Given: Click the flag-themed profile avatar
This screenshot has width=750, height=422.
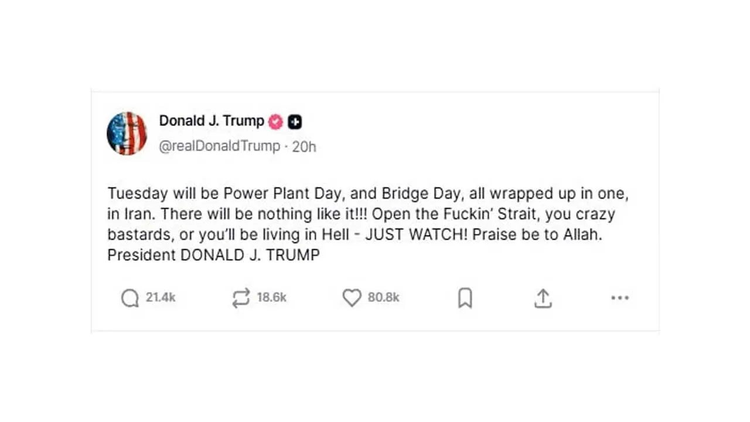Looking at the screenshot, I should pyautogui.click(x=127, y=133).
